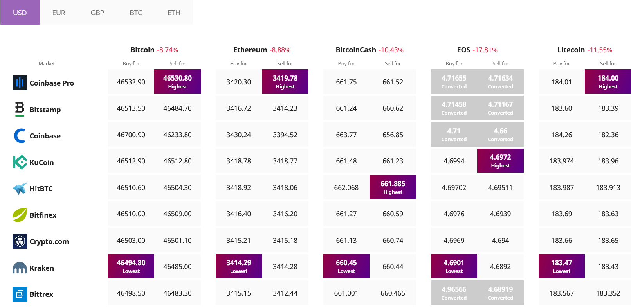This screenshot has height=307, width=631.
Task: Select lowest EOS buy price 4.6901
Action: (454, 266)
